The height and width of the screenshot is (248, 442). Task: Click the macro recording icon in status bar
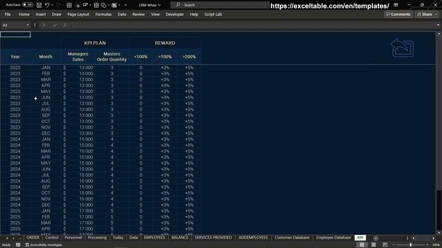pos(18,245)
